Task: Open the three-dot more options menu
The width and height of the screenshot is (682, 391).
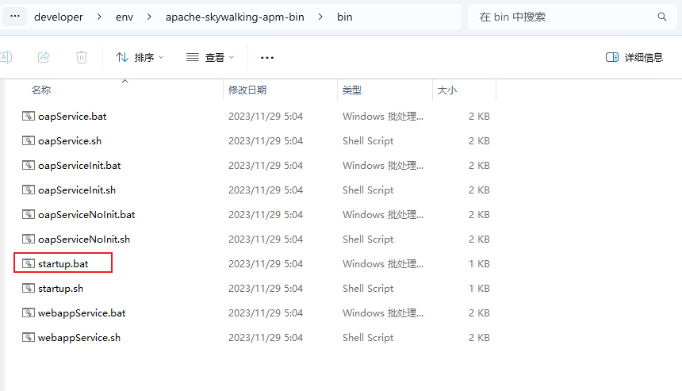Action: click(267, 57)
